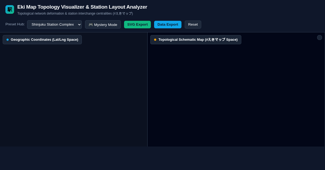Open the Preset Hub dropdown
This screenshot has height=170, width=325.
54,25
